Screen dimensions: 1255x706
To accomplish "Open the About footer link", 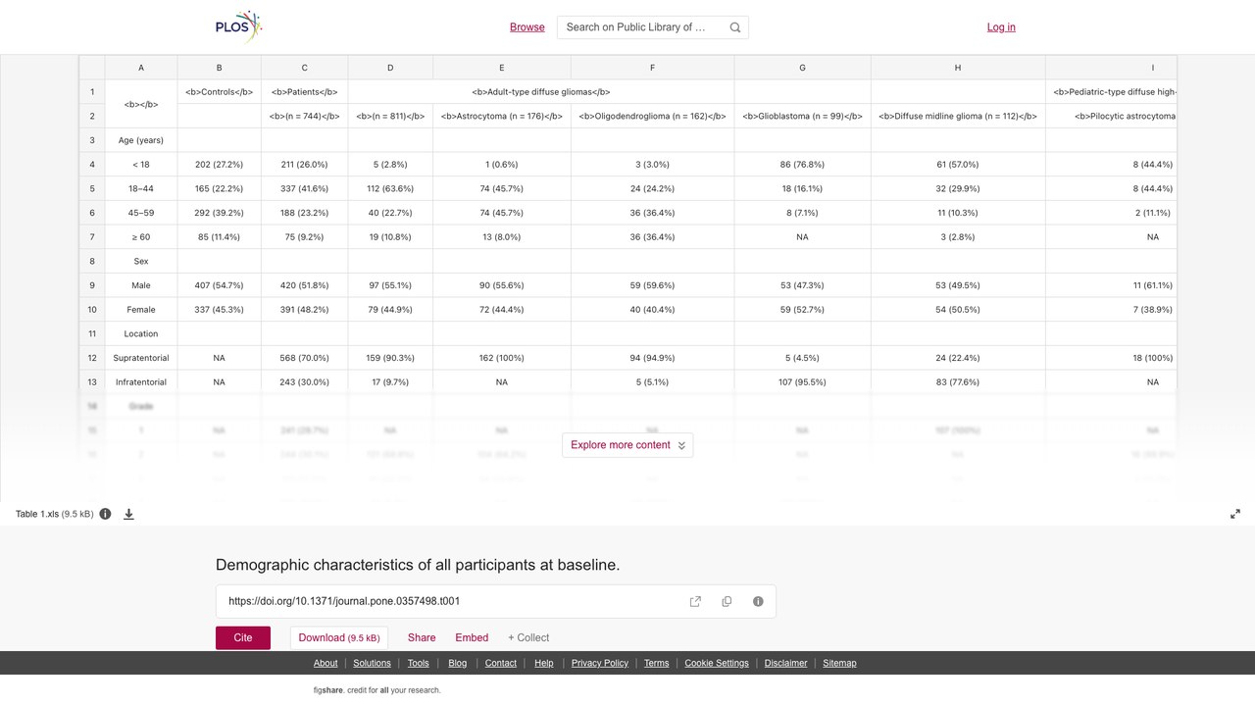I will [x=326, y=663].
